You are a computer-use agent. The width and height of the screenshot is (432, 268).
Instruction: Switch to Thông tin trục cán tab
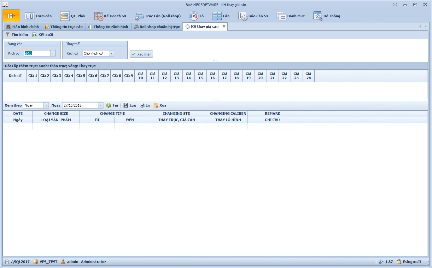[64, 27]
